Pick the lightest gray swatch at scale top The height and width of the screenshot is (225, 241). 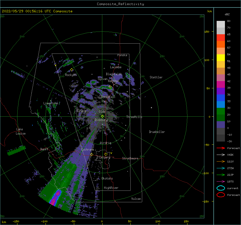click(x=221, y=24)
